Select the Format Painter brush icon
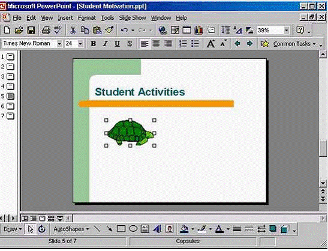Viewport: 328px width, 251px height. point(109,31)
